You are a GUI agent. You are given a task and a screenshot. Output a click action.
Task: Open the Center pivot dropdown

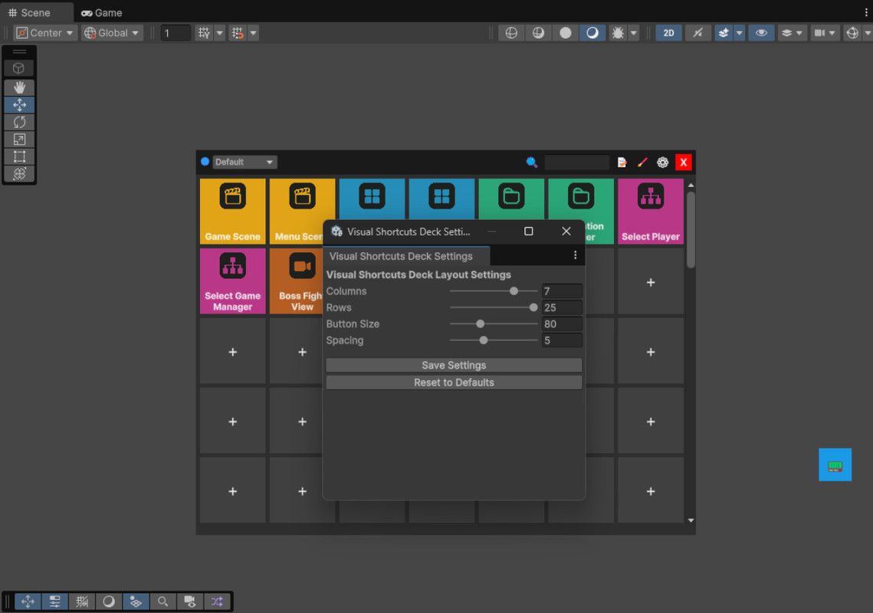[44, 32]
